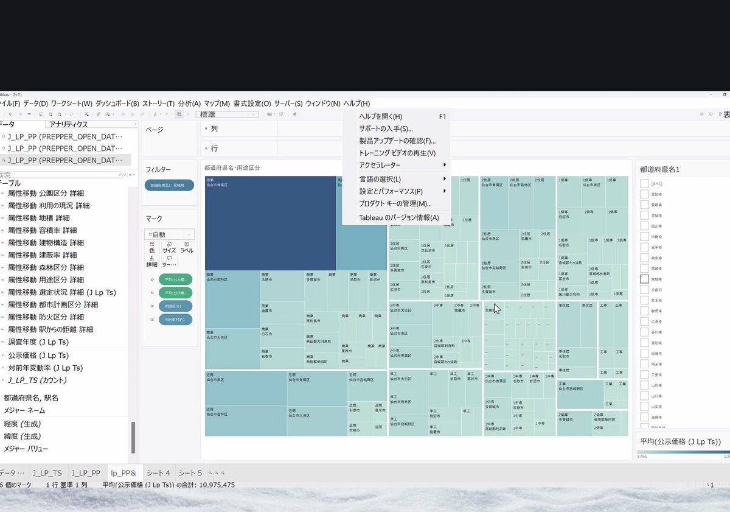Switch to the シート 4 sheet tab
Screen dimensions: 730x512
tap(158, 472)
